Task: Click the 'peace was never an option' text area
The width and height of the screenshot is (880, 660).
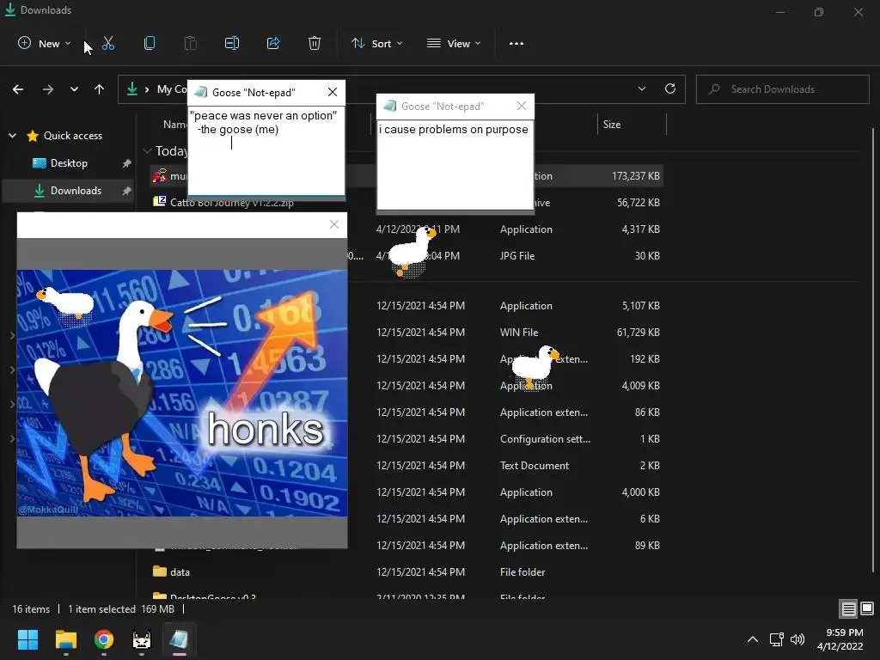Action: pyautogui.click(x=266, y=150)
